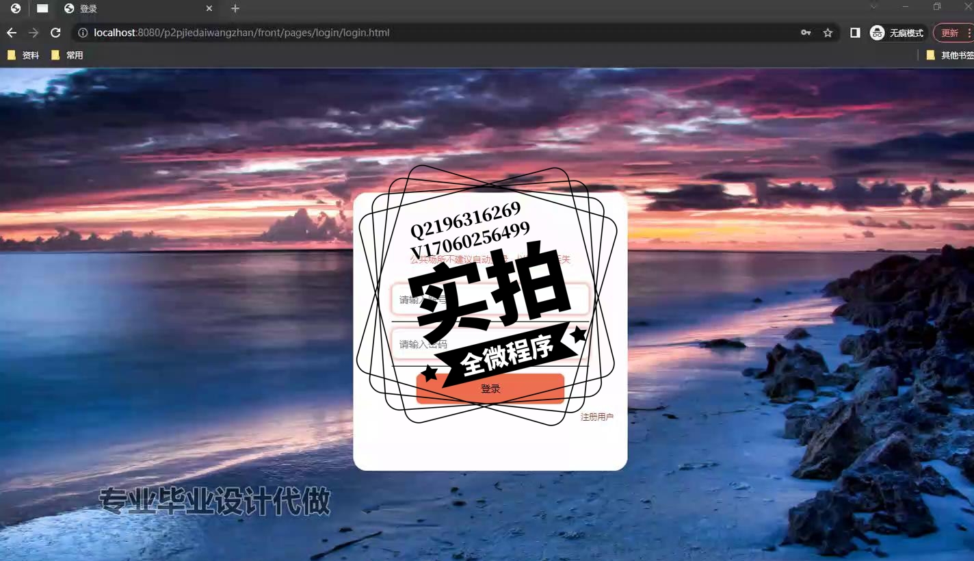The image size is (974, 561).
Task: Open a new browser tab
Action: (235, 9)
